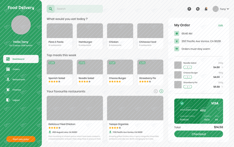Open the Chicken category card
Viewport: 234px width, 147px height.
point(120,36)
